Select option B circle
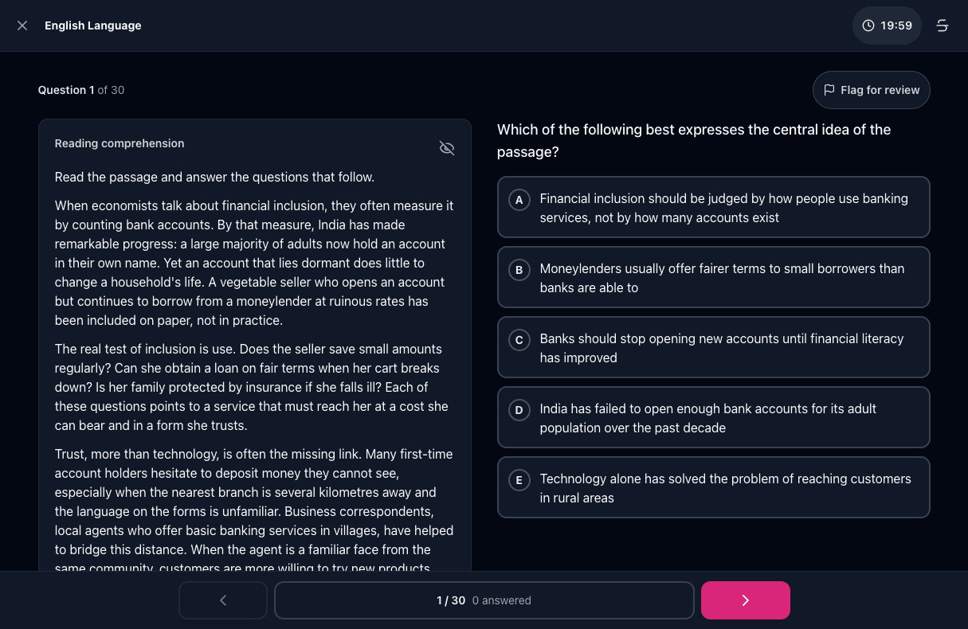Screen dimensions: 968x629 (x=519, y=270)
